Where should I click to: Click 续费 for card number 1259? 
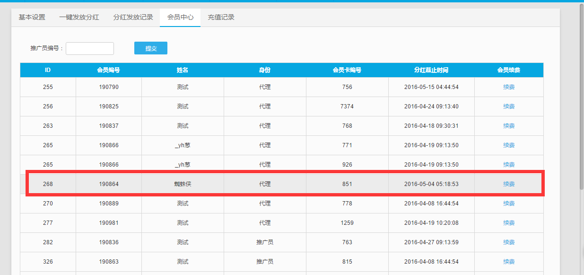pos(509,223)
